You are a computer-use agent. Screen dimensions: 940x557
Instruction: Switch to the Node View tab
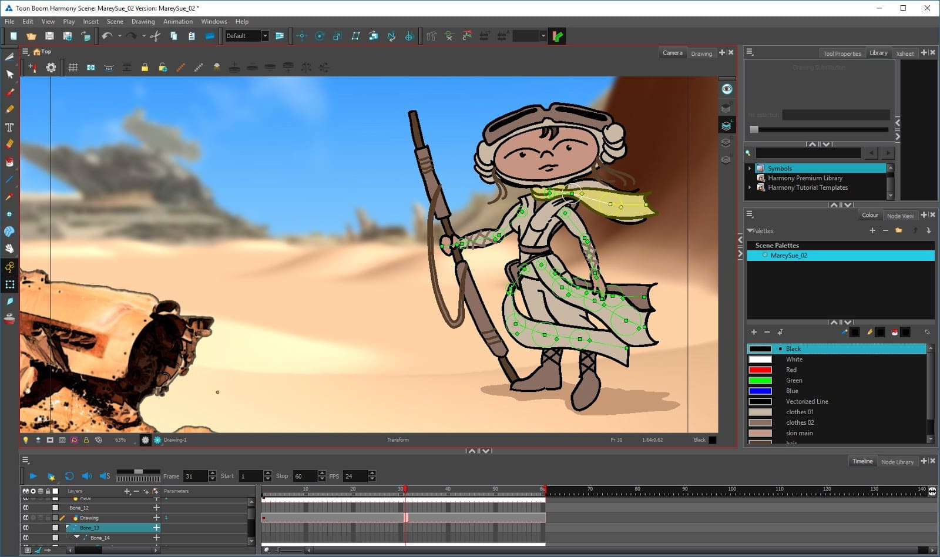(x=901, y=215)
